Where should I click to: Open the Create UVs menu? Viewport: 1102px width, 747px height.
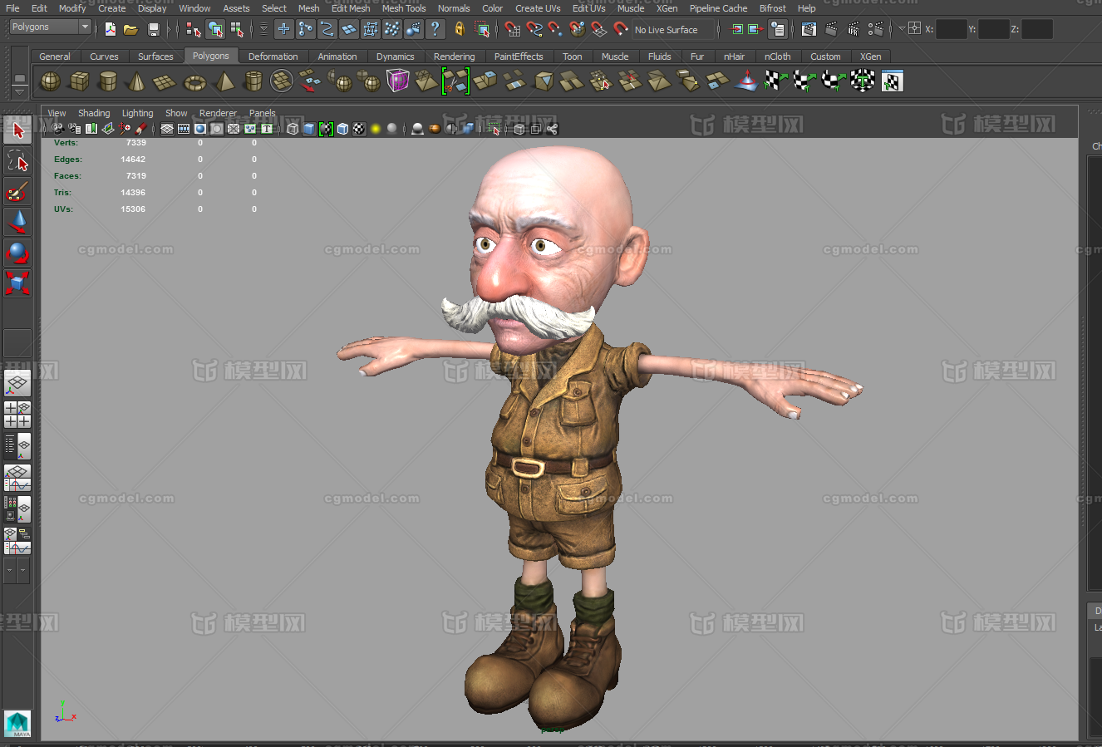(538, 8)
